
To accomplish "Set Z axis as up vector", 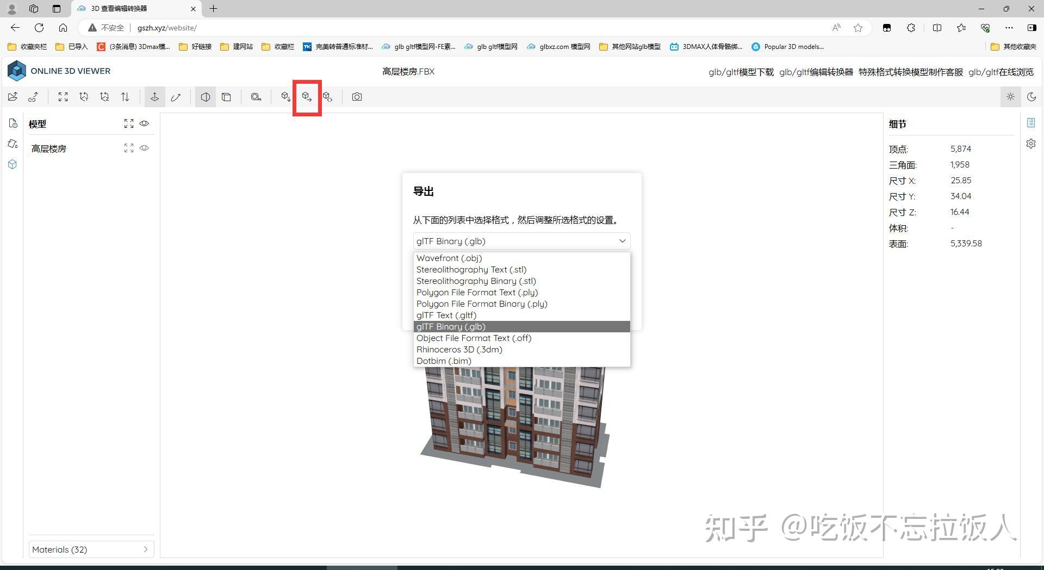I will pos(104,97).
